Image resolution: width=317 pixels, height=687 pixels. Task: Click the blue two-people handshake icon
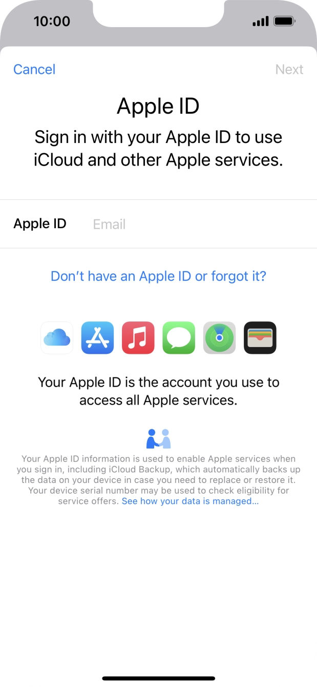point(158,437)
